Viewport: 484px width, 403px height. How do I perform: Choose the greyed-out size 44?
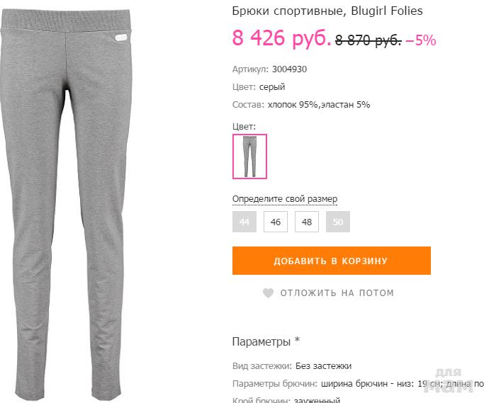click(x=244, y=222)
